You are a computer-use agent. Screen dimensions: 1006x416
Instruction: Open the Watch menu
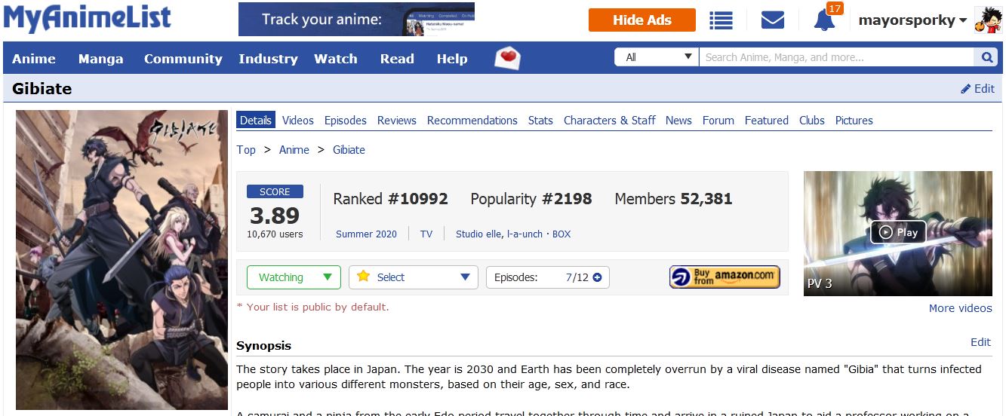pos(336,59)
